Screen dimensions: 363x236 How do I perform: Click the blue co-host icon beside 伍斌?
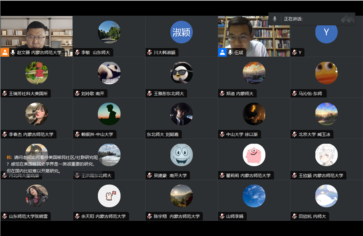pyautogui.click(x=222, y=52)
